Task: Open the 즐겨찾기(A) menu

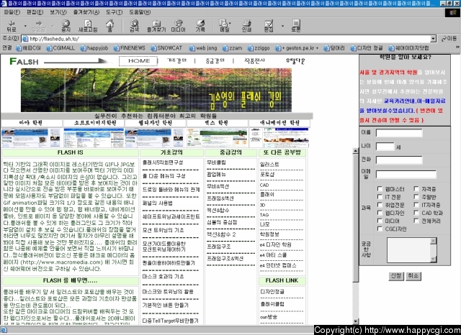Action: coord(86,12)
